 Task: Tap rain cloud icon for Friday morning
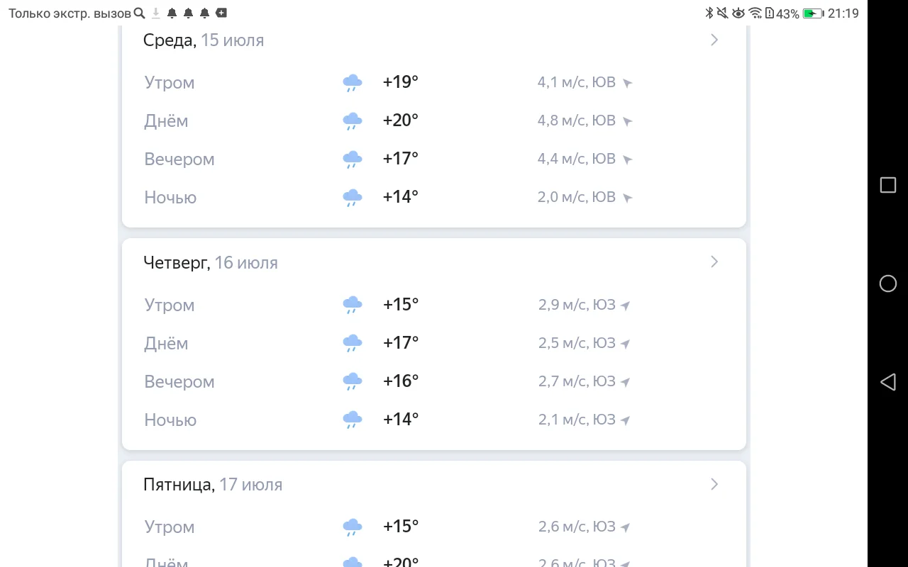point(352,527)
